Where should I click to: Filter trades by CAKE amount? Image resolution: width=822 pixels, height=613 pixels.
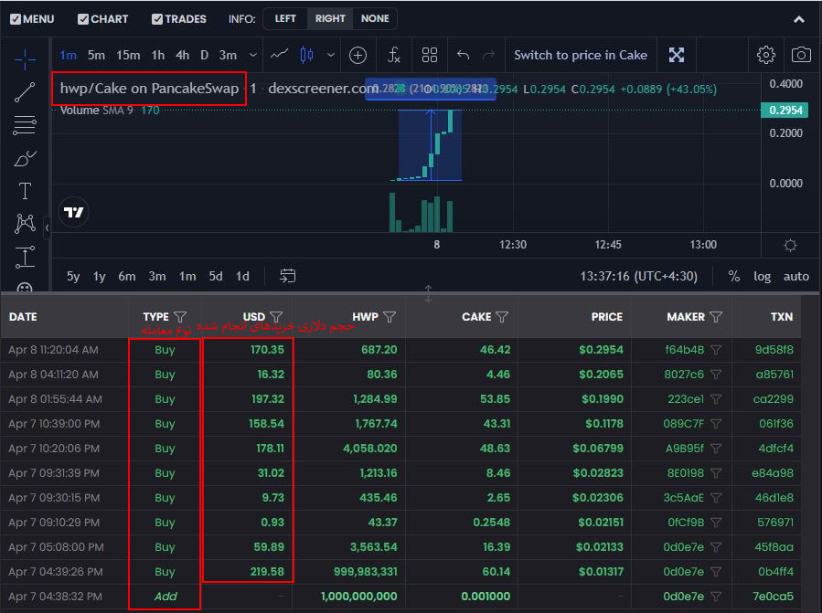pos(502,317)
